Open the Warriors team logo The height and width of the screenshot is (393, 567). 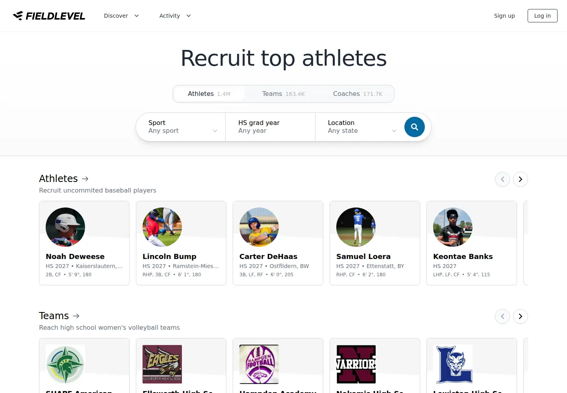coord(356,364)
